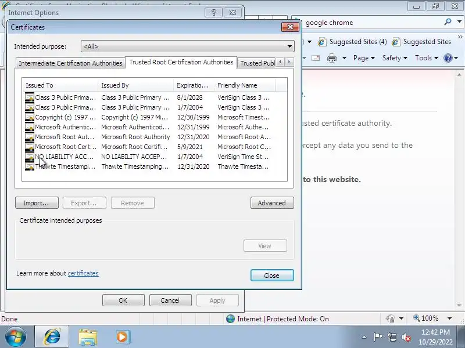Screen dimensions: 465x348
Task: Click OK in Internet Options
Action: click(x=123, y=300)
